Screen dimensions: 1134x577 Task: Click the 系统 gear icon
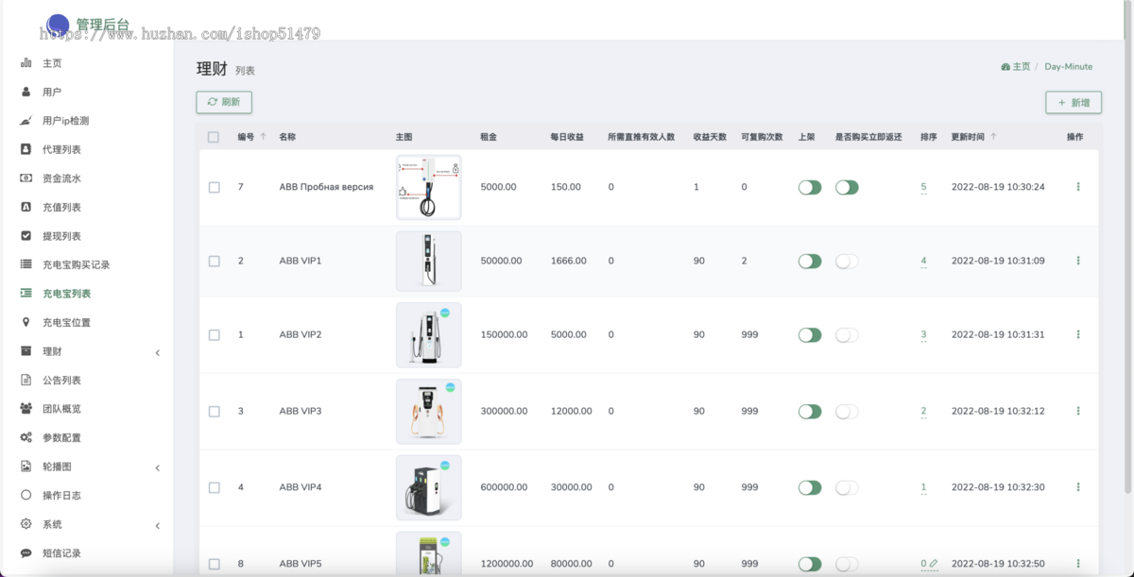coord(26,524)
